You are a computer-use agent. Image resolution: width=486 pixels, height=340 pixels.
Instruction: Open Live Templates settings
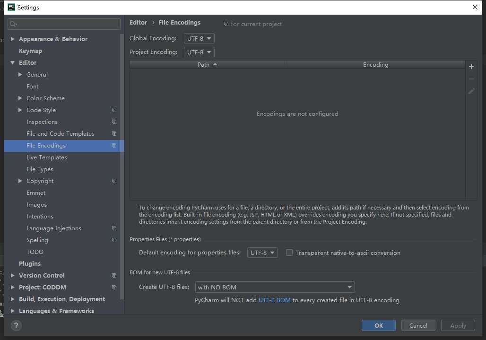point(47,157)
